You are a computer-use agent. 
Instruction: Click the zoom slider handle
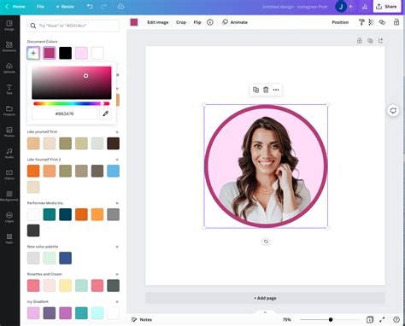[x=331, y=320]
